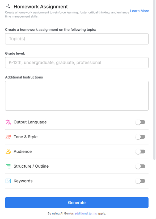Click the Grade level input field
The width and height of the screenshot is (156, 219).
click(x=77, y=63)
